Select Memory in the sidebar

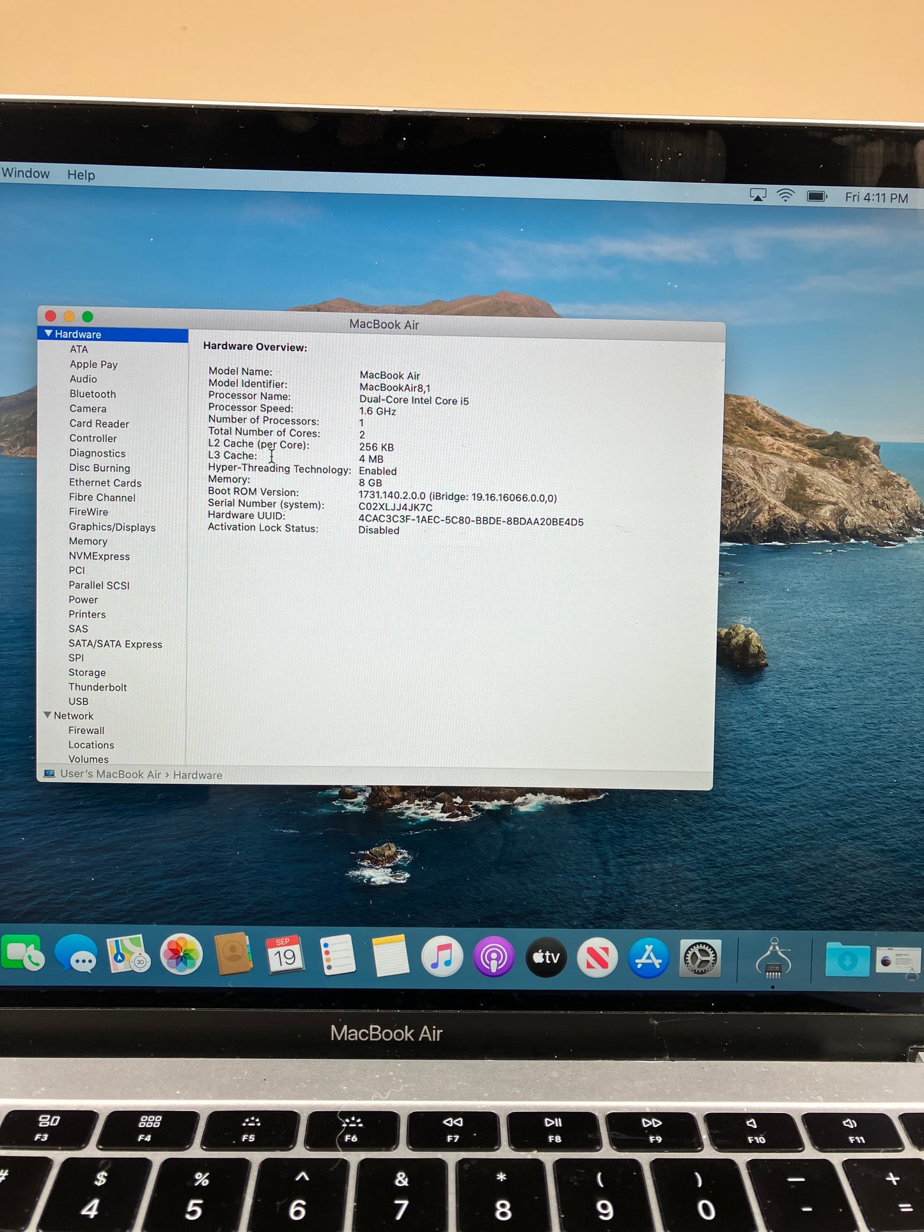coord(88,541)
